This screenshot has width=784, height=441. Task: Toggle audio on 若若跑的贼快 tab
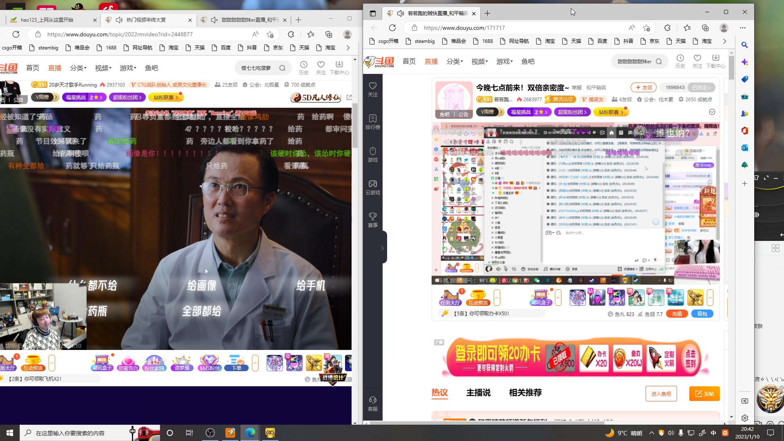(x=401, y=13)
